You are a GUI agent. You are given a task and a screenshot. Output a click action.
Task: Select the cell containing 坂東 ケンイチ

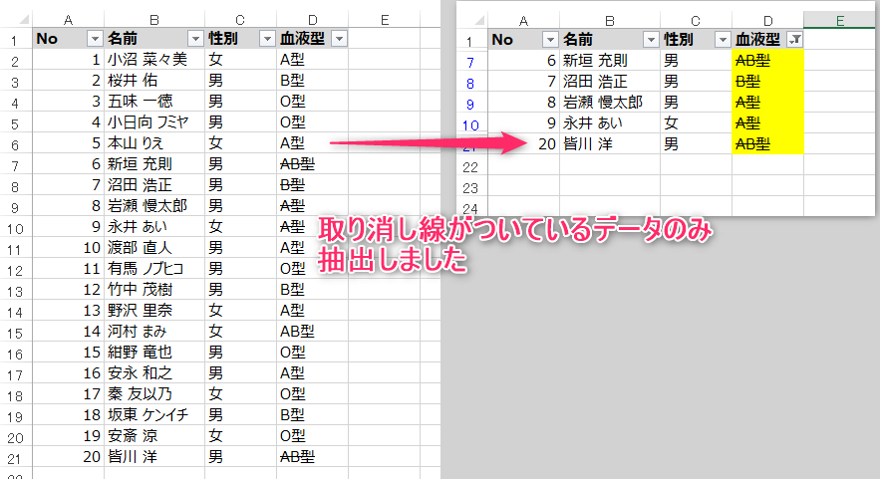point(153,415)
